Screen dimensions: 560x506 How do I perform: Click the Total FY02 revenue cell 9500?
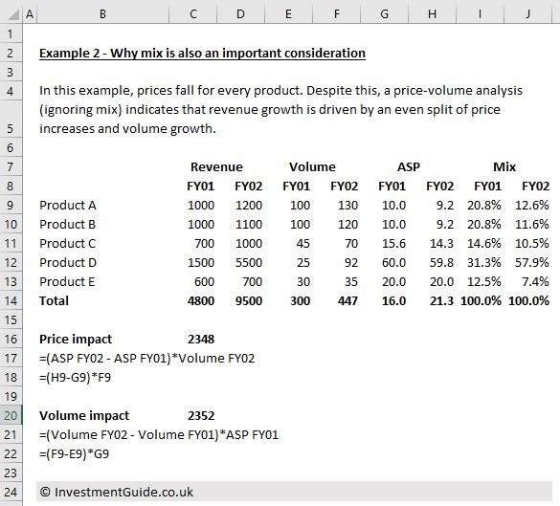point(249,300)
